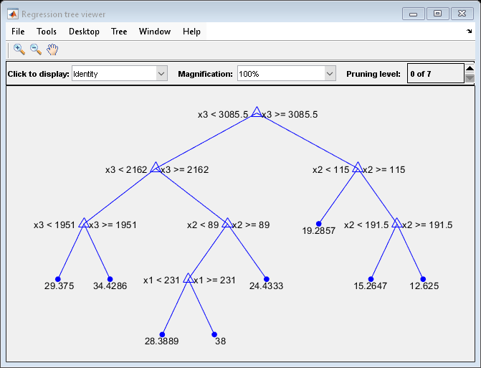Click the Pruning level label
This screenshot has width=481, height=368.
(373, 74)
